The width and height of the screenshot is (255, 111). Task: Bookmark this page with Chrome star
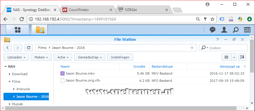click(212, 19)
